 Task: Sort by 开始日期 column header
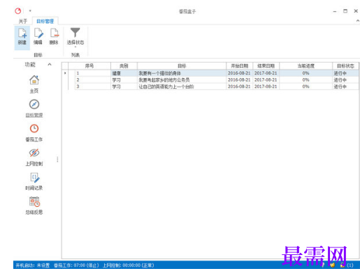(239, 65)
